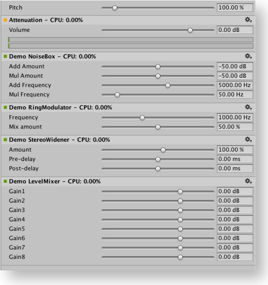This screenshot has height=285, width=268.
Task: Click the Mul Frequency slider handle
Action: pos(117,95)
